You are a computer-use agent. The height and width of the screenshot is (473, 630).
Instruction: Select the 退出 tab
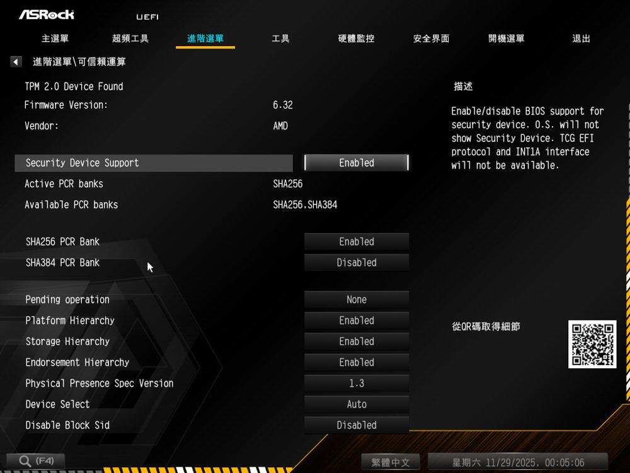[581, 38]
